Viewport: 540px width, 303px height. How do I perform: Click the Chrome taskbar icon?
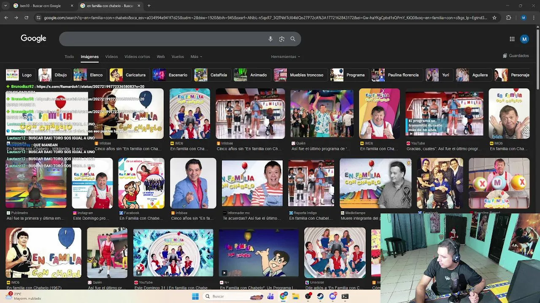(283, 296)
